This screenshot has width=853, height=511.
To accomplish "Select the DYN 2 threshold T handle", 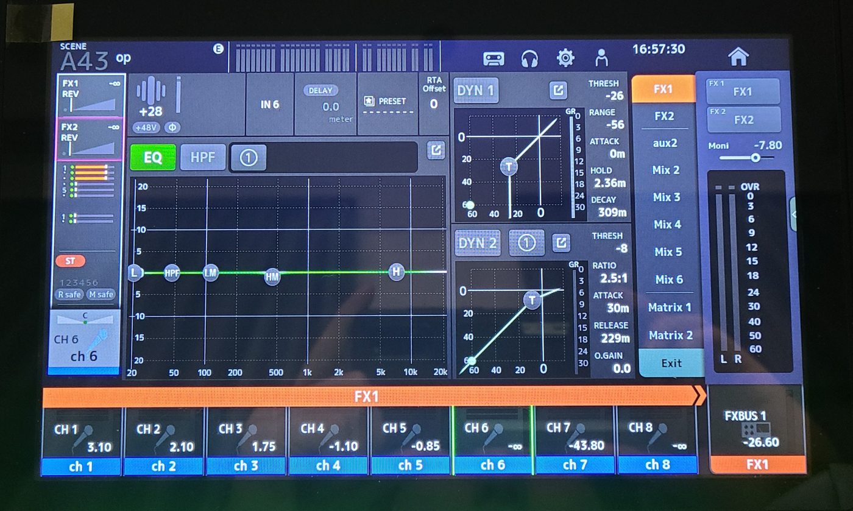I will [x=533, y=300].
